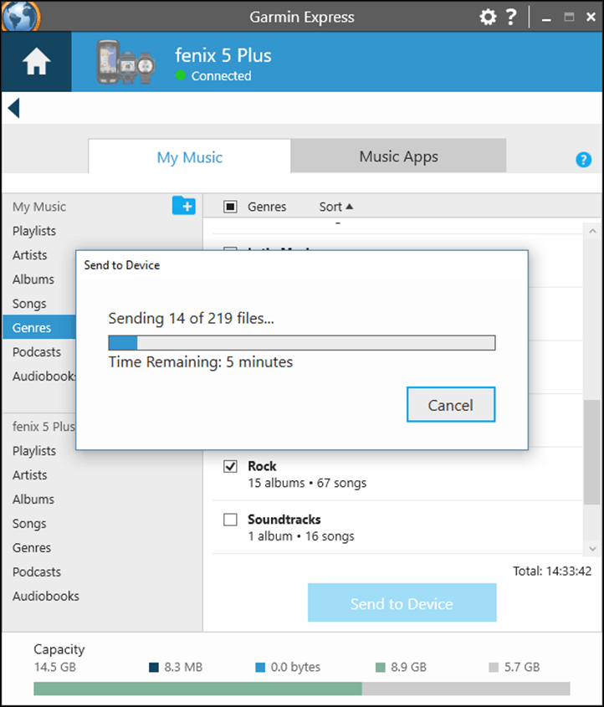
Task: Click the device capacity usage bar
Action: 301,689
